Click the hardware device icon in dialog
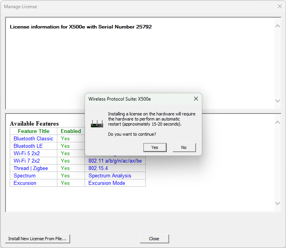The height and width of the screenshot is (248, 286). (97, 124)
